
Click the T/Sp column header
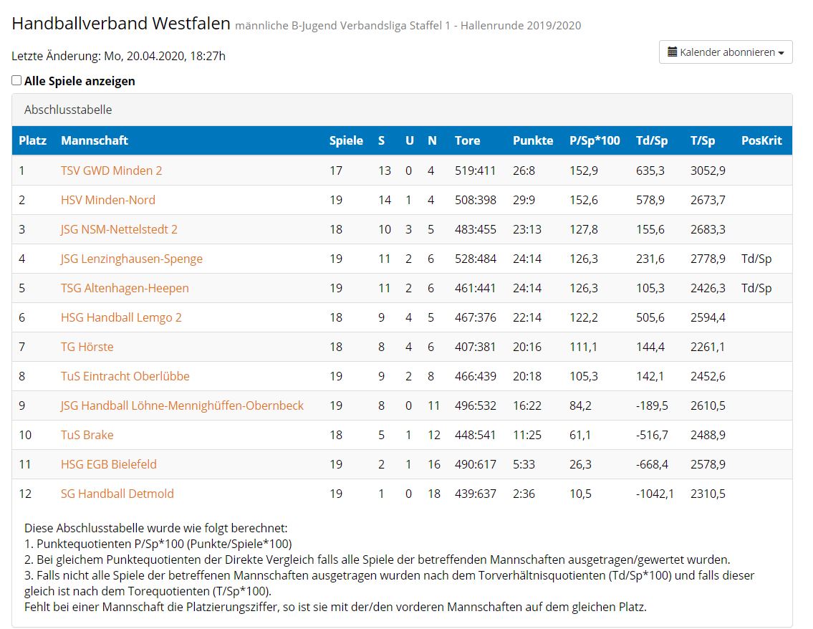(703, 140)
